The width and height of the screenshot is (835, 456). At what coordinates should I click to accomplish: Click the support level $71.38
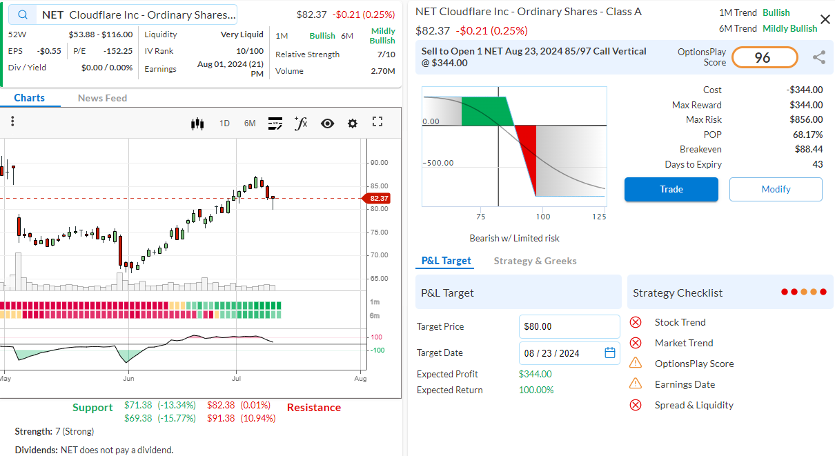pos(138,405)
